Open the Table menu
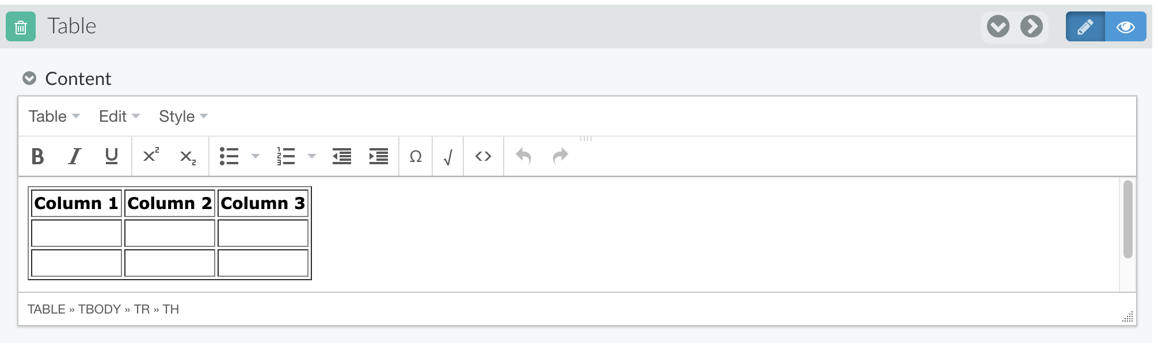Viewport: 1158px width, 348px height. click(54, 117)
